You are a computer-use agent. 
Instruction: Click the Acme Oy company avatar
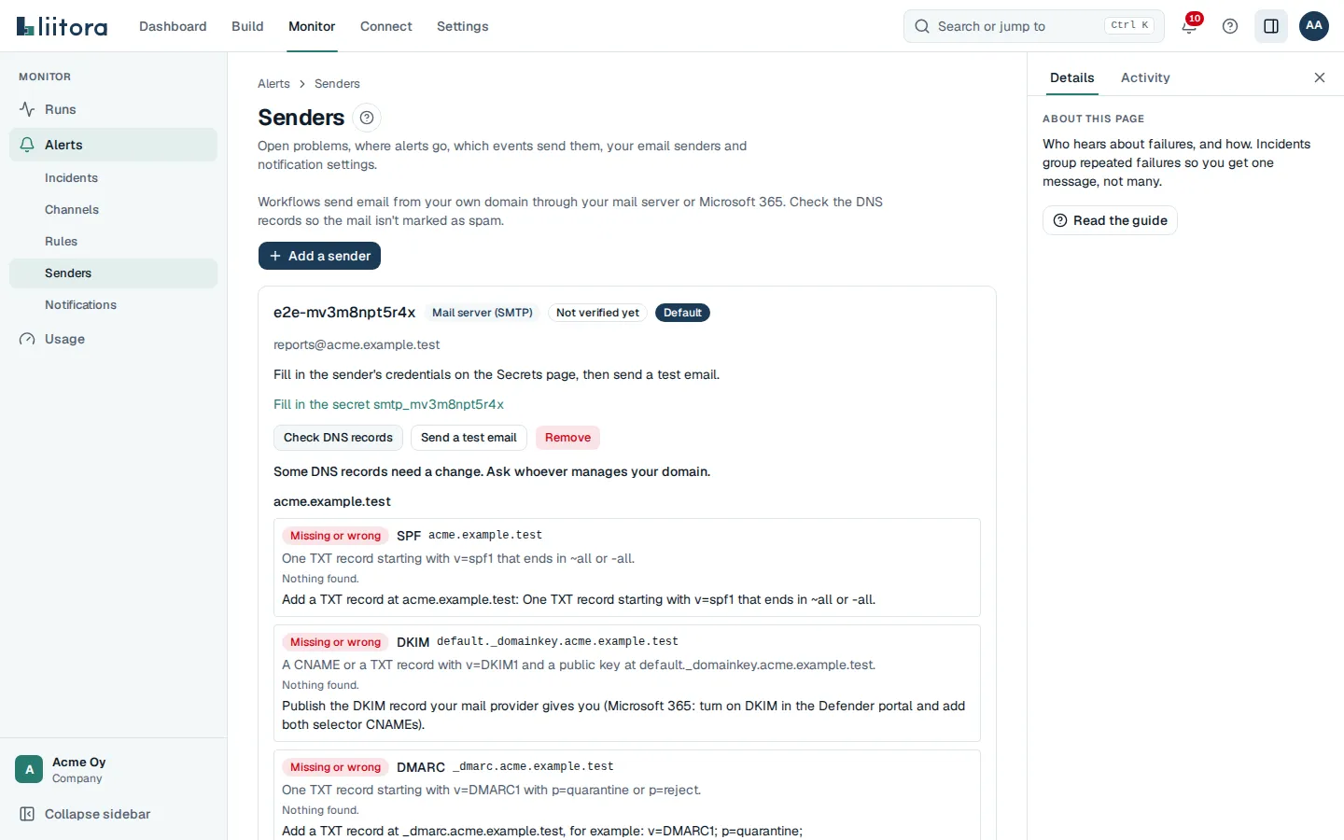pos(29,769)
